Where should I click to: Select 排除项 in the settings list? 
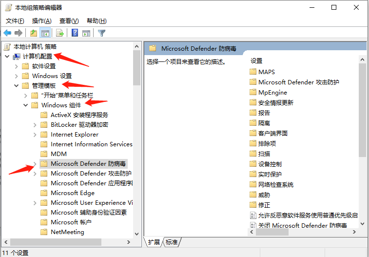[267, 143]
